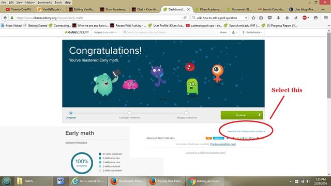The image size is (331, 186).
Task: Select the Badges and points progress step
Action: point(186,115)
